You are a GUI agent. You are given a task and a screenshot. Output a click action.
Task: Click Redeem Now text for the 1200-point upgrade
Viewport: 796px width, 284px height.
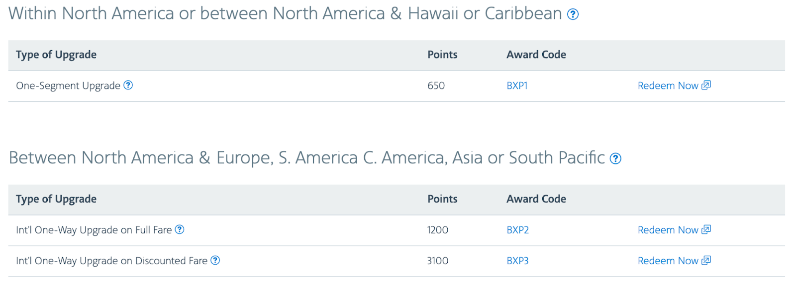(x=668, y=230)
